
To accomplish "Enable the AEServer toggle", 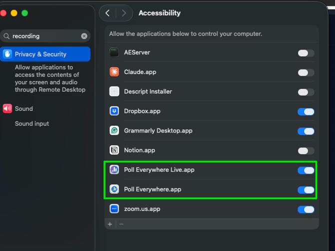I will [306, 53].
